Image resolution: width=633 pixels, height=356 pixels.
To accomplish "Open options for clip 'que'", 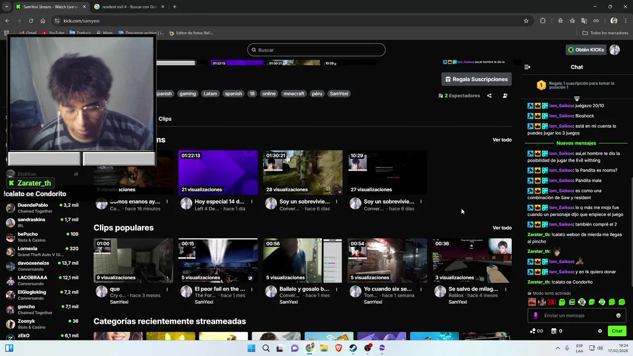I will coord(167,289).
